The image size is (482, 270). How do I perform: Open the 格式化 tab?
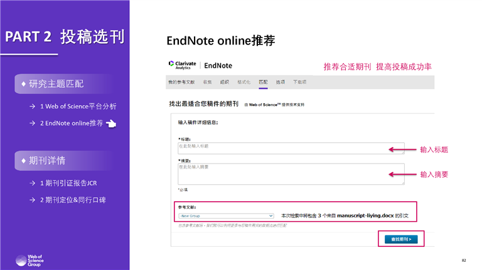point(244,82)
